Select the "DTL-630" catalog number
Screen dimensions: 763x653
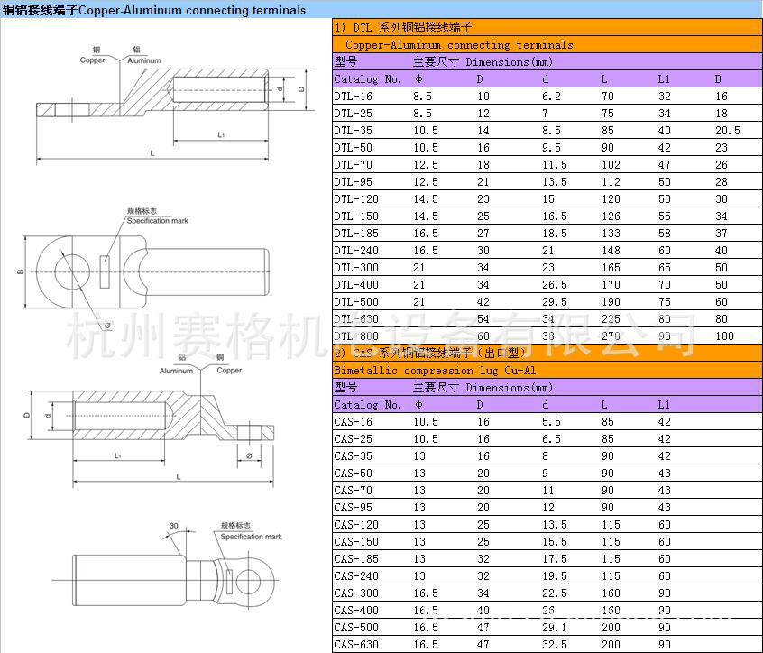coord(356,319)
